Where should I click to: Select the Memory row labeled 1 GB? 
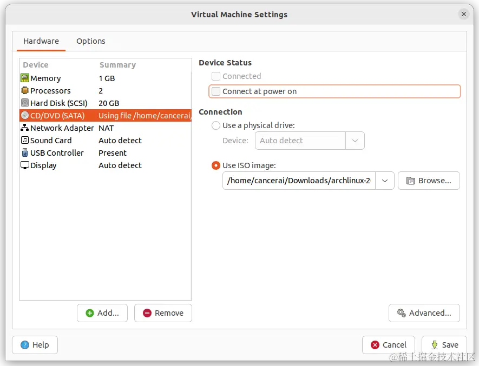click(106, 78)
